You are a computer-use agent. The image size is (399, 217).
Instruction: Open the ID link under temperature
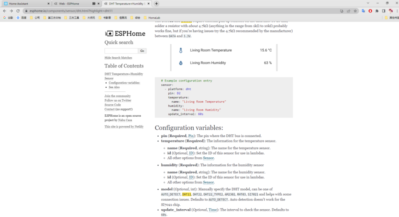pos(191,153)
